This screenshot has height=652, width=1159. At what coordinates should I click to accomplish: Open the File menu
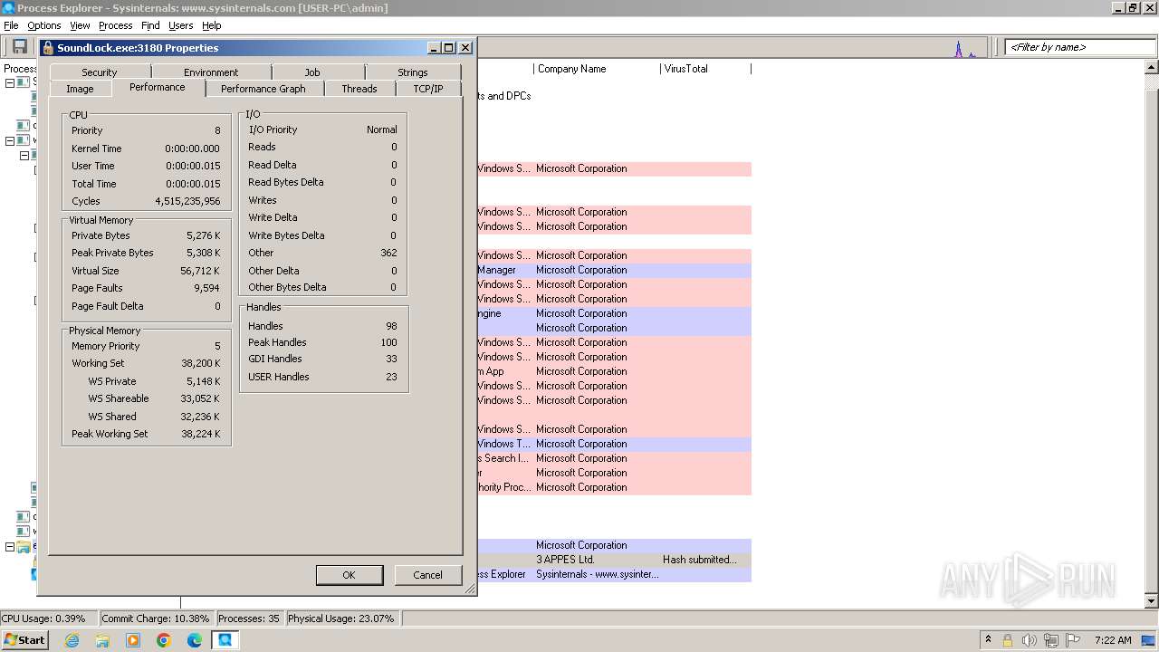[x=11, y=25]
